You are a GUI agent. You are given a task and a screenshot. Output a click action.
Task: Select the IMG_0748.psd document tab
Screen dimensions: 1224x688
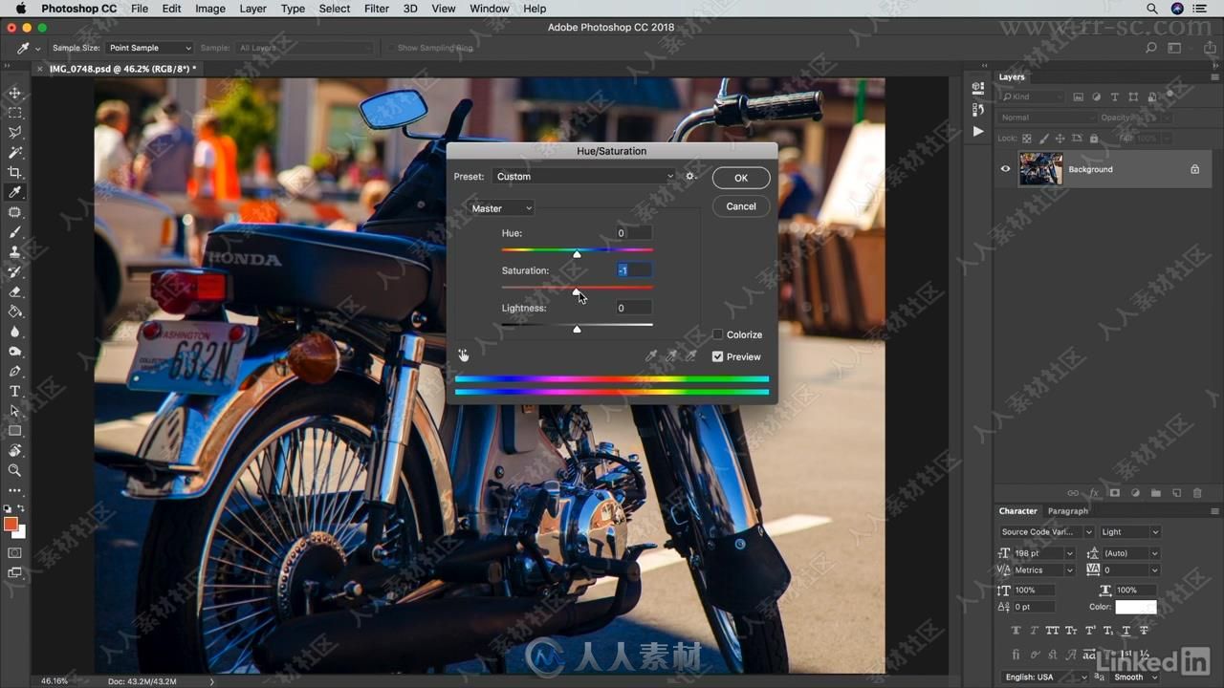pyautogui.click(x=121, y=69)
